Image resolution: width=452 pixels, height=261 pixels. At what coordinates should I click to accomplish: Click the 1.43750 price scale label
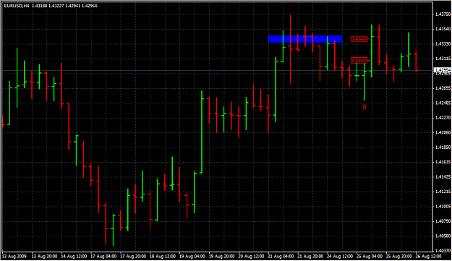tap(443, 14)
